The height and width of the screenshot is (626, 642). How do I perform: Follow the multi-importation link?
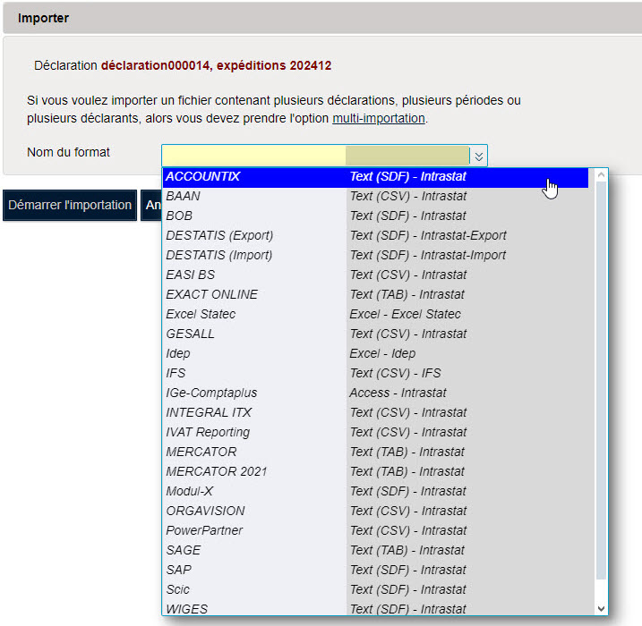point(379,118)
